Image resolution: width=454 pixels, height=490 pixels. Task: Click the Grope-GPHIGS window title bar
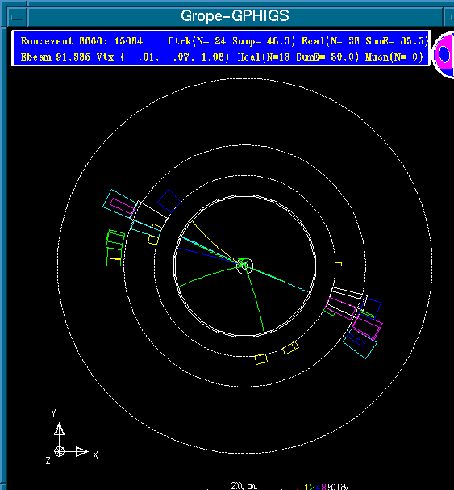coord(235,16)
